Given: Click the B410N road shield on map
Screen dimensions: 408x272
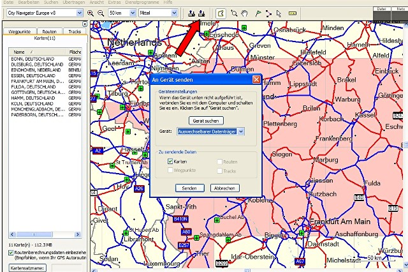Looking at the screenshot, I should (x=180, y=219).
